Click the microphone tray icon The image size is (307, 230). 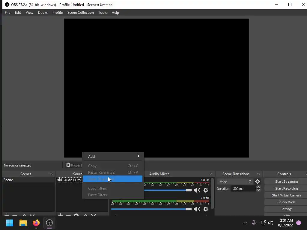pos(254,223)
